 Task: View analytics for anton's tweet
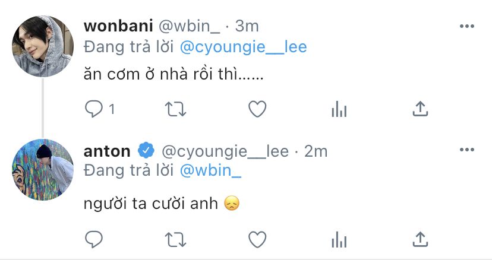click(339, 240)
